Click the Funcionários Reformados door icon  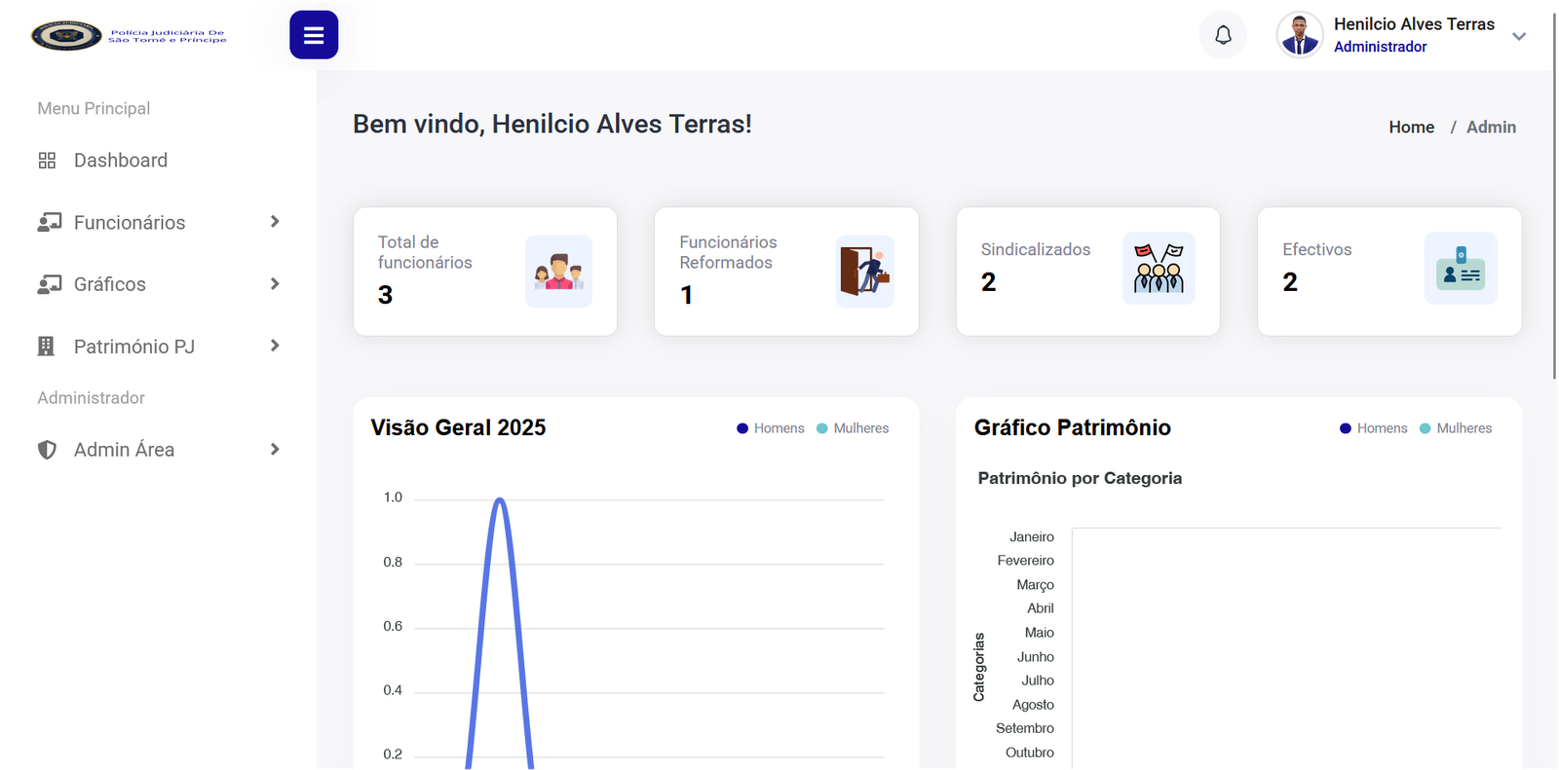pos(865,272)
